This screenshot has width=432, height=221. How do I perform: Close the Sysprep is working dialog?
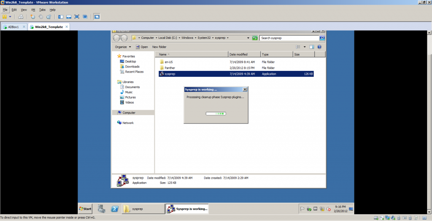point(245,89)
